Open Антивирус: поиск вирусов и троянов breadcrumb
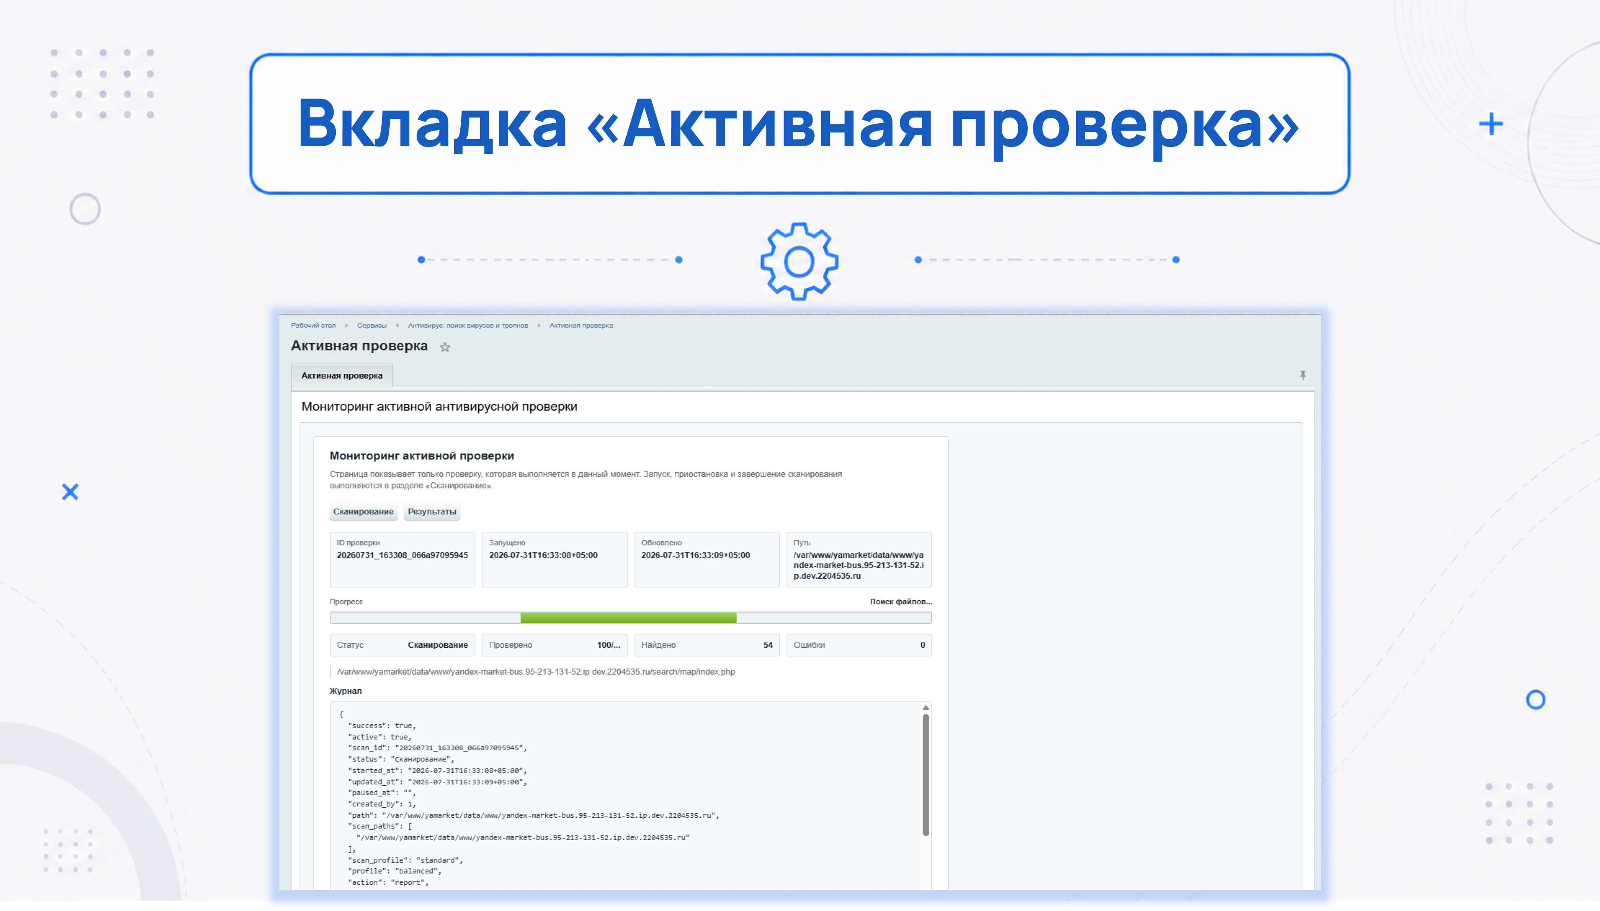1600x911 pixels. [x=468, y=325]
